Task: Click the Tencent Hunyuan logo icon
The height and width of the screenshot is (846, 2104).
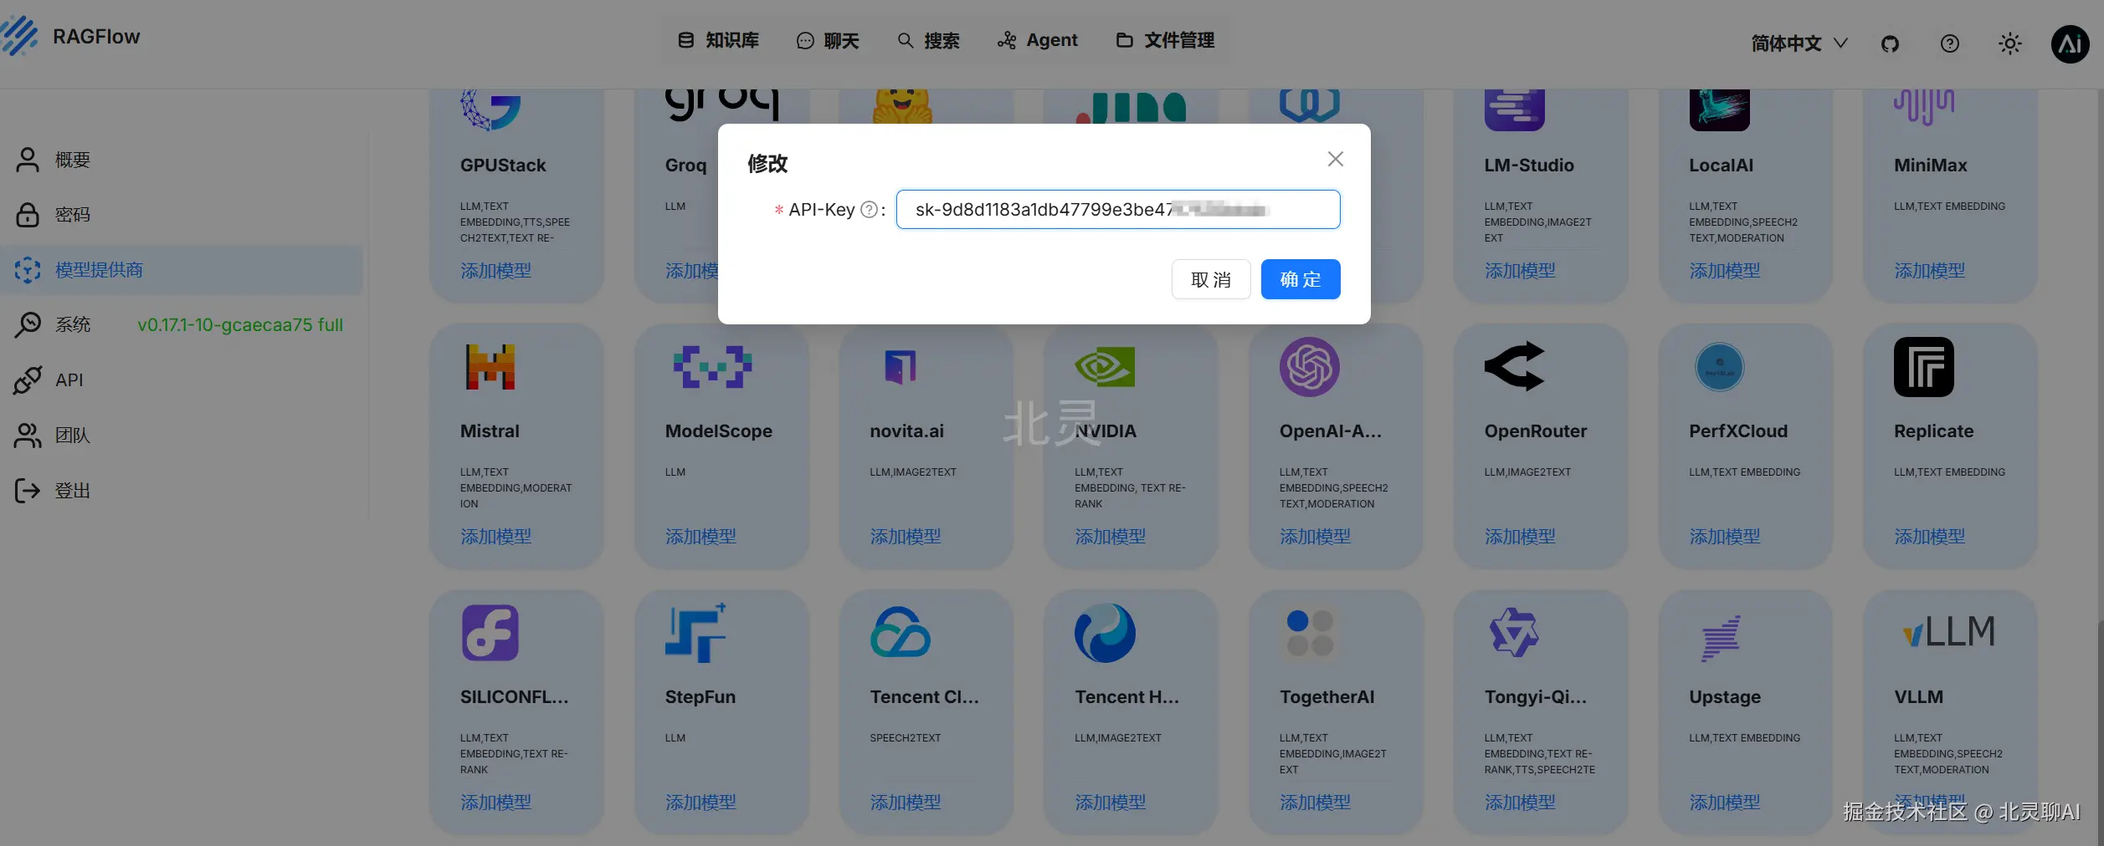Action: tap(1105, 633)
